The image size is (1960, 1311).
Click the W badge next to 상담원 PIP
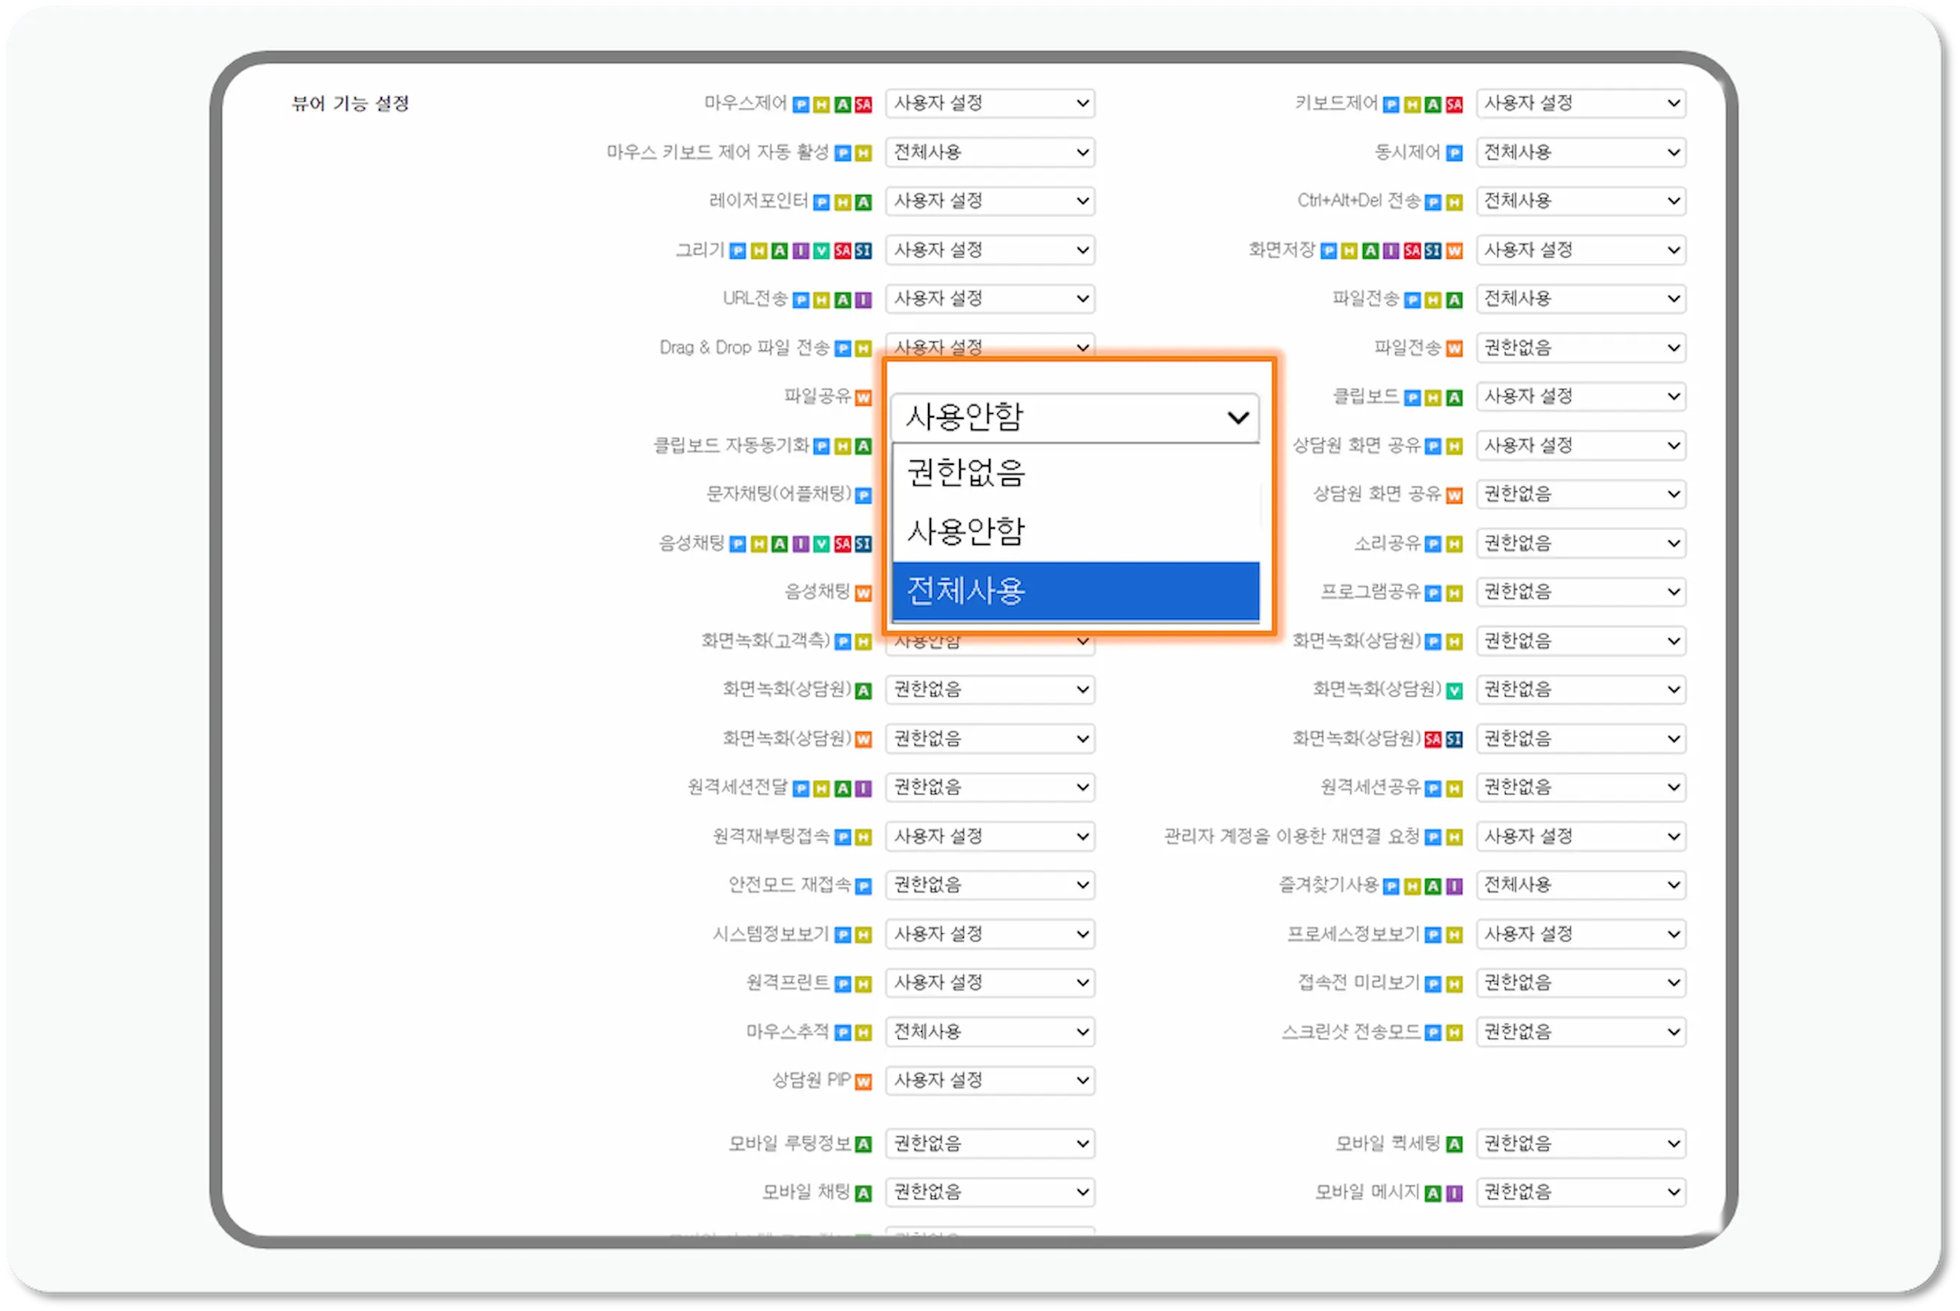tap(864, 1080)
